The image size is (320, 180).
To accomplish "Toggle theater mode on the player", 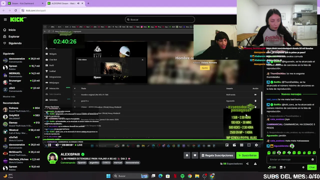I will pyautogui.click(x=241, y=145).
